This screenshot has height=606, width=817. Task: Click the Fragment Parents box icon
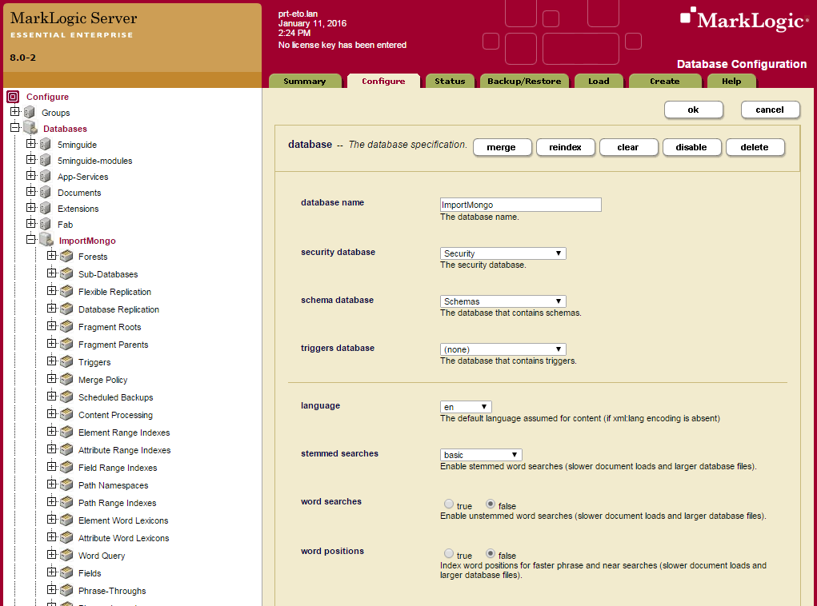66,344
